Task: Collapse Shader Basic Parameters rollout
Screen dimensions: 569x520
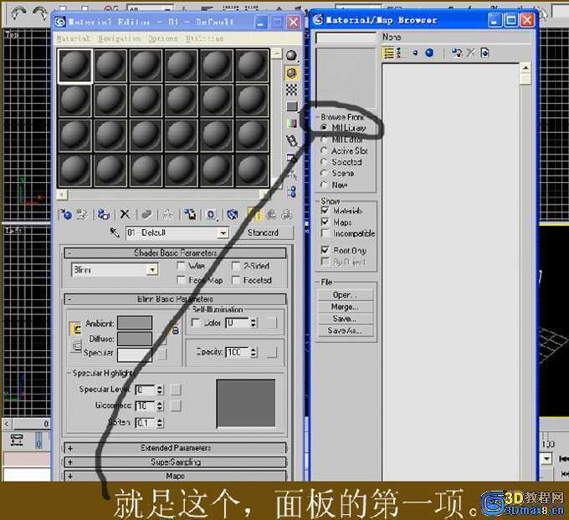Action: (175, 252)
